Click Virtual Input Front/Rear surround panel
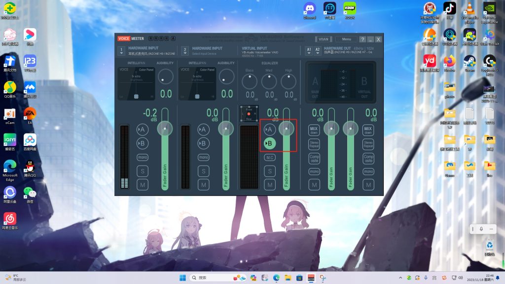The height and width of the screenshot is (284, 505). [x=249, y=114]
